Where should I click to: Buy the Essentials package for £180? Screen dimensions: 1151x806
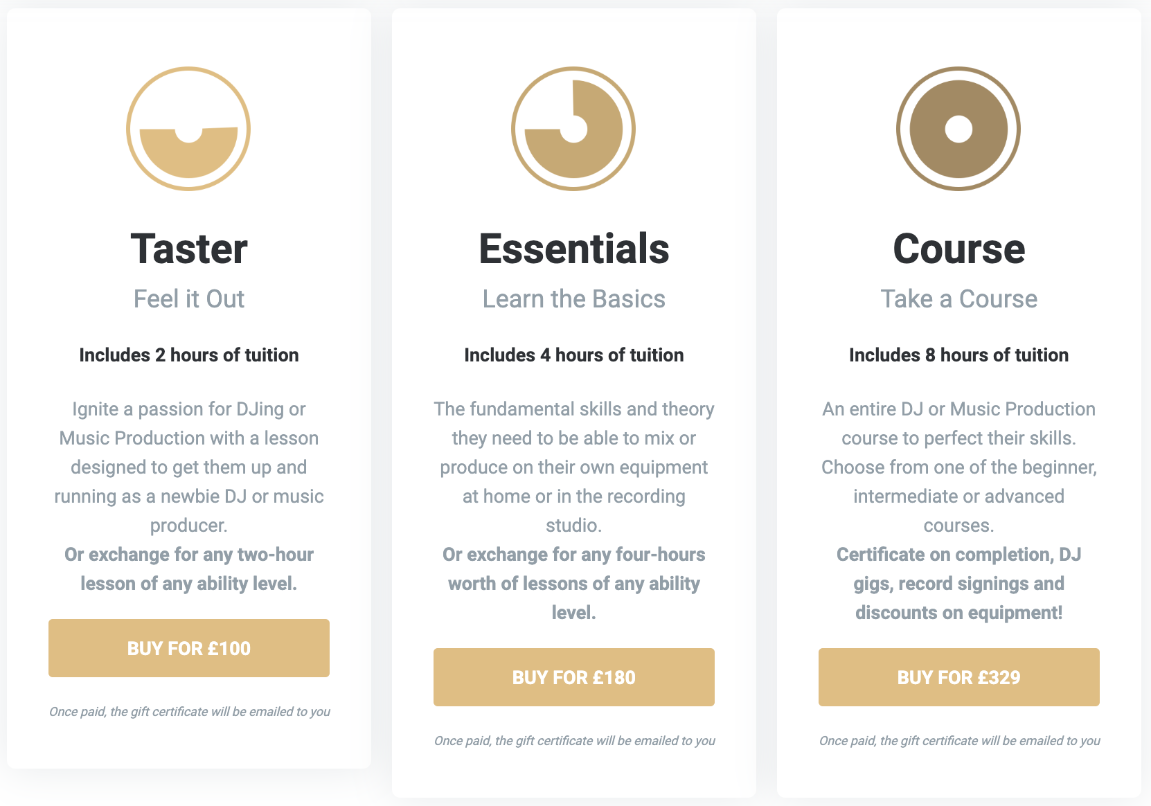point(574,677)
